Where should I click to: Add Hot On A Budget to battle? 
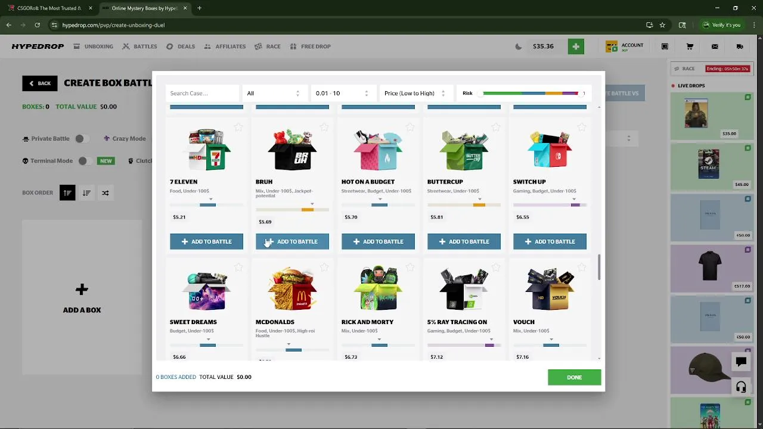click(x=378, y=241)
